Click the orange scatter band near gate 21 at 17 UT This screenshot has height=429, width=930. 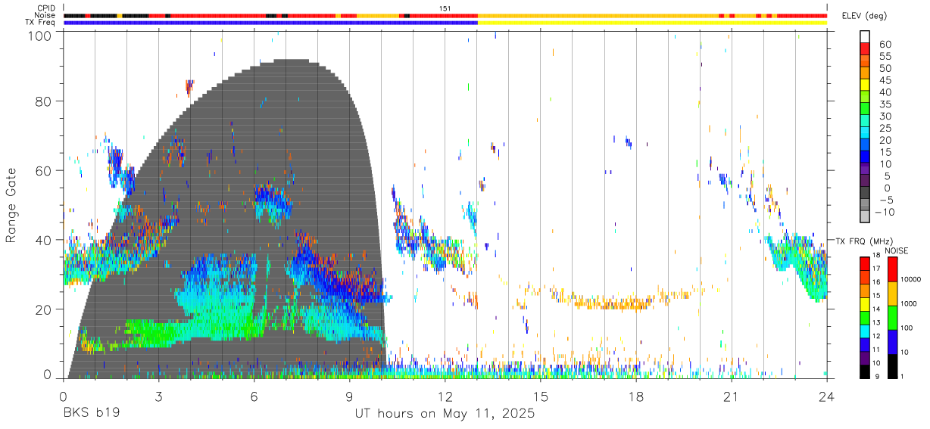613,304
